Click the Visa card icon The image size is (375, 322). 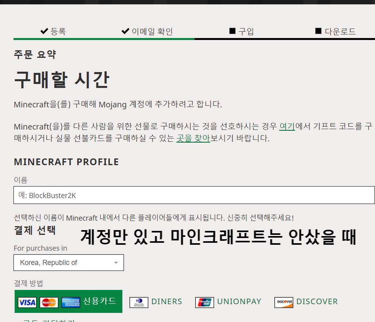[27, 302]
